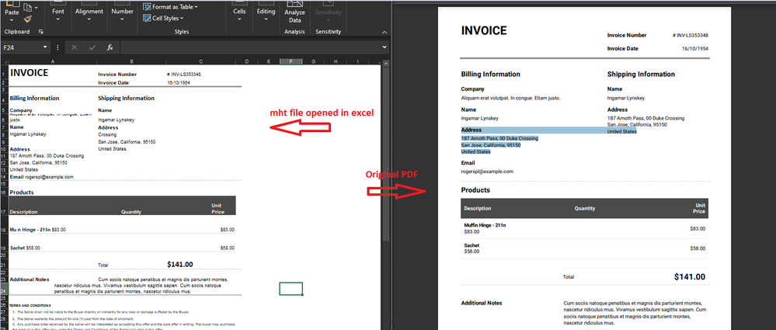The height and width of the screenshot is (330, 776).
Task: Click the Insert Function fx icon
Action: (x=110, y=47)
